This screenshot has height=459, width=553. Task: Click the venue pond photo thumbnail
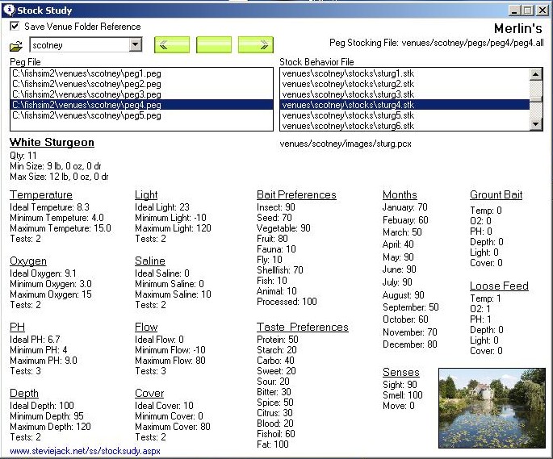(x=492, y=407)
